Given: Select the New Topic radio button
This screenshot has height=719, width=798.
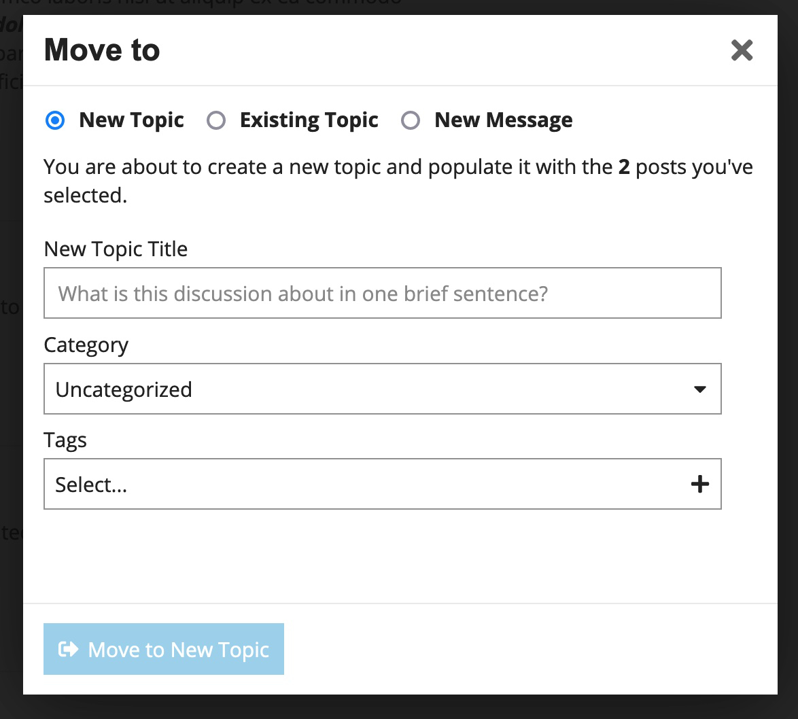Looking at the screenshot, I should tap(54, 120).
